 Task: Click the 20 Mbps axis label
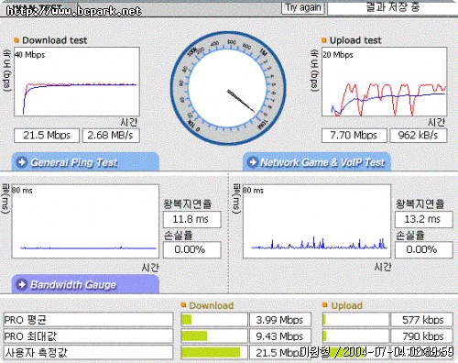pos(338,55)
